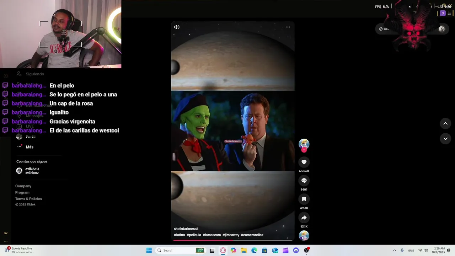The image size is (455, 256).
Task: Open the Windows Start menu
Action: point(149,250)
